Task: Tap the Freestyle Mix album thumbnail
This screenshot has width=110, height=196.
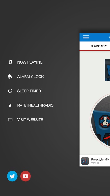Action: pyautogui.click(x=85, y=161)
